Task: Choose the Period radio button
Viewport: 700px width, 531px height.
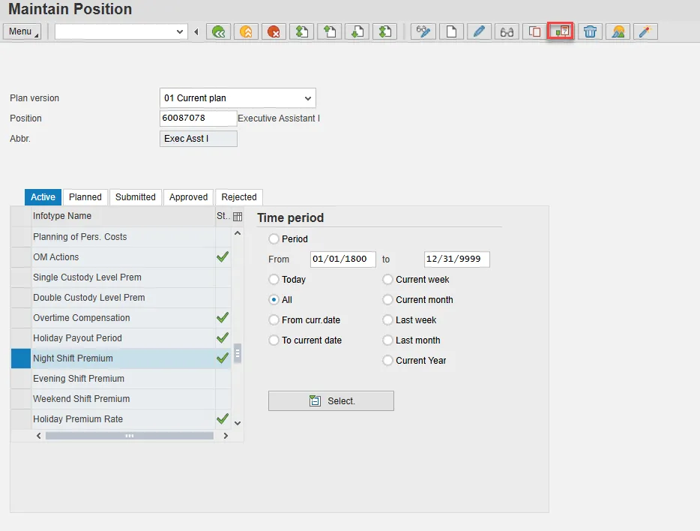Action: click(x=274, y=238)
